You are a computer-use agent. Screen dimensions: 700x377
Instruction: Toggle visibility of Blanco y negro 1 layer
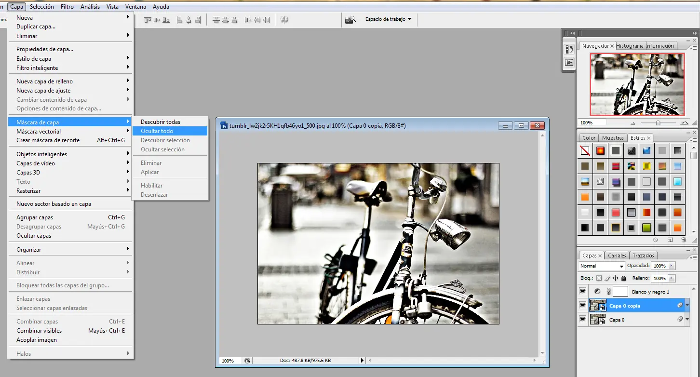[x=582, y=291]
